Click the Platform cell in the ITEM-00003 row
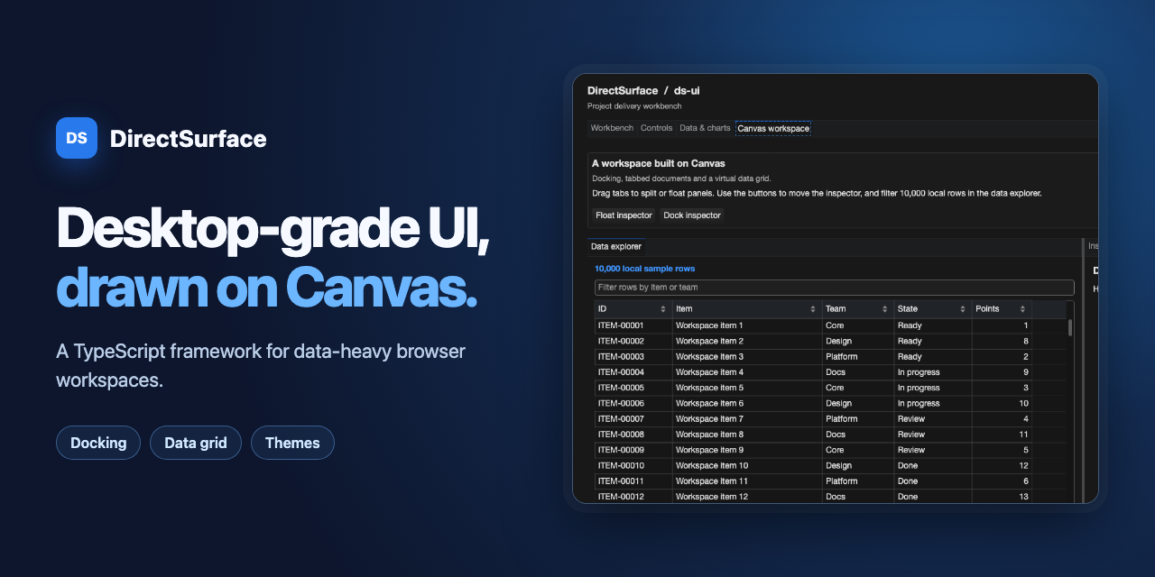1155x577 pixels. click(x=858, y=357)
